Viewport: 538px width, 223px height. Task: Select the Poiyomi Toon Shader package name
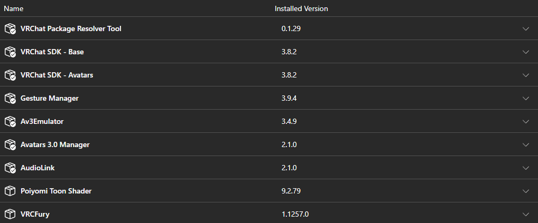tap(56, 191)
